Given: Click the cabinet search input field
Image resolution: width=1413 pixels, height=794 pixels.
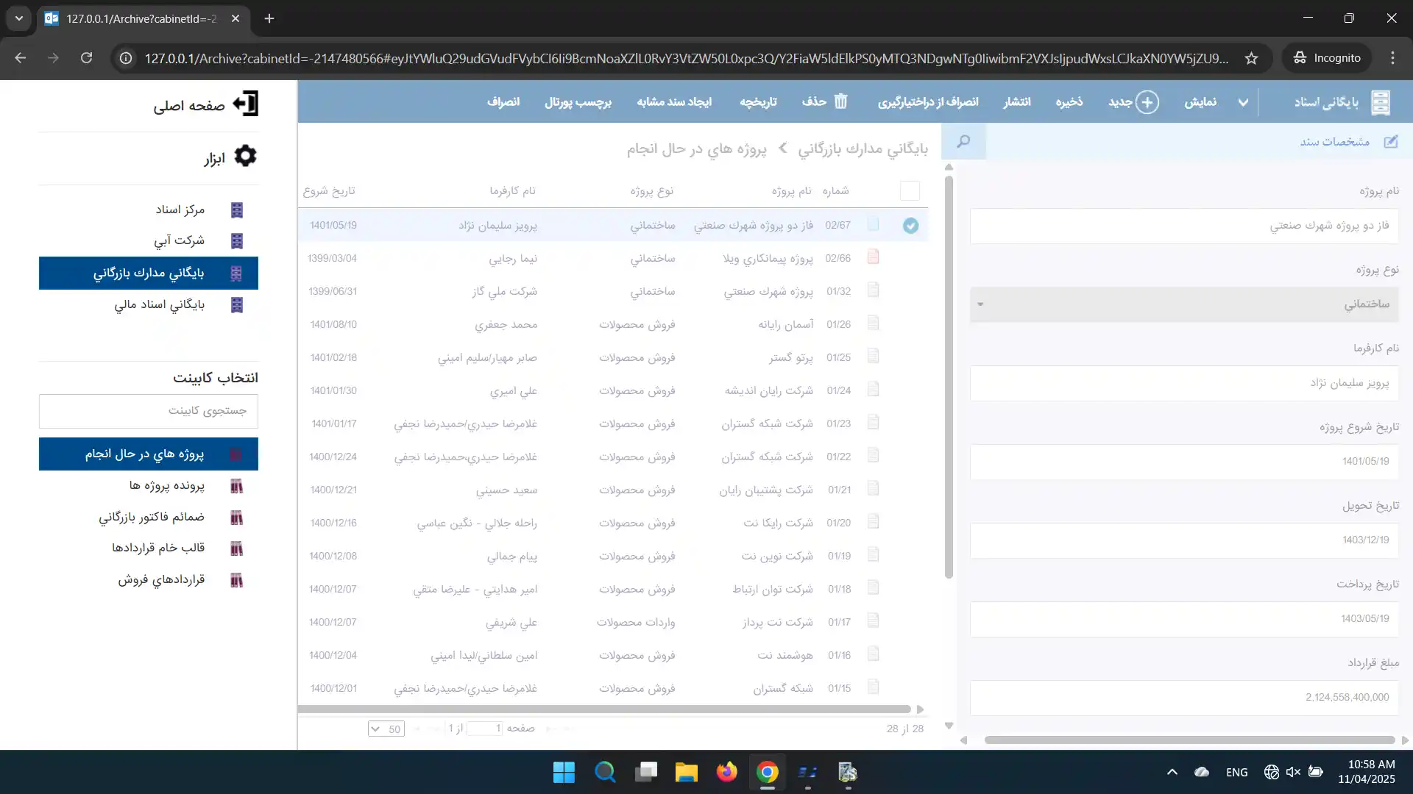Looking at the screenshot, I should click(x=149, y=411).
